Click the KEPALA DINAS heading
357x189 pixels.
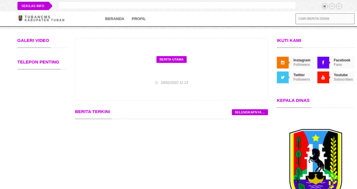pos(293,101)
